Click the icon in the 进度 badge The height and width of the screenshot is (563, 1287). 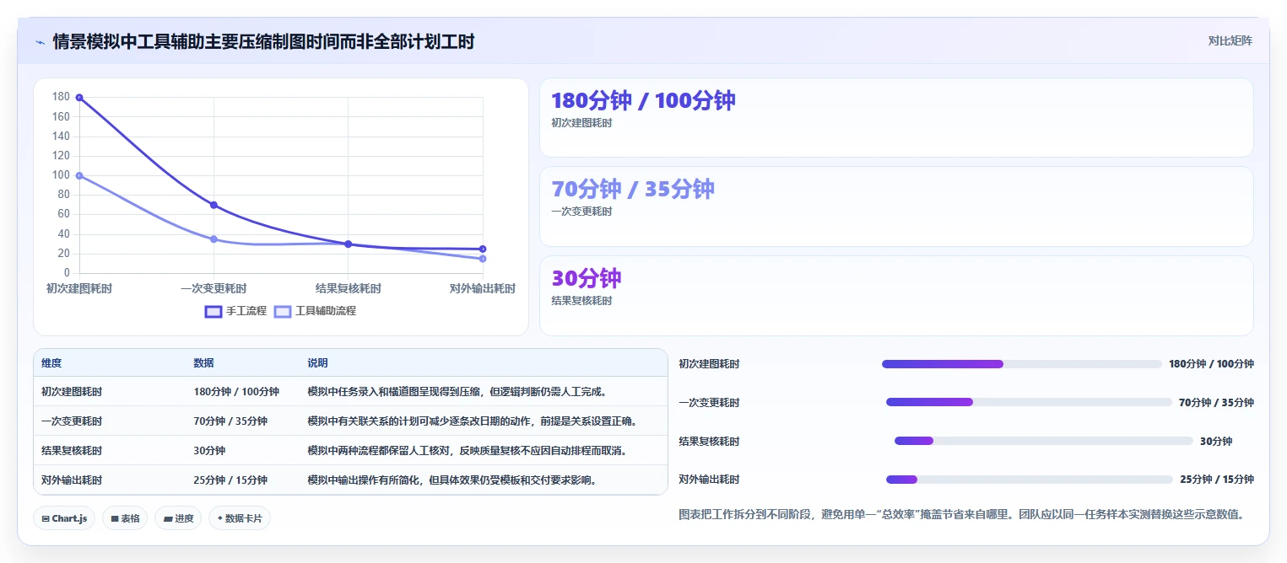click(x=168, y=518)
